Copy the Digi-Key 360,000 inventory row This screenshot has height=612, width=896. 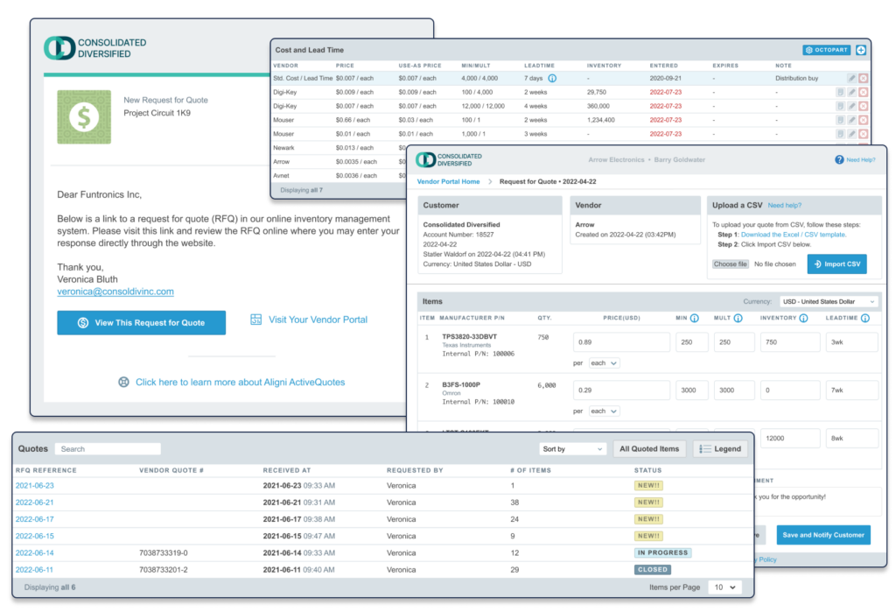point(840,106)
